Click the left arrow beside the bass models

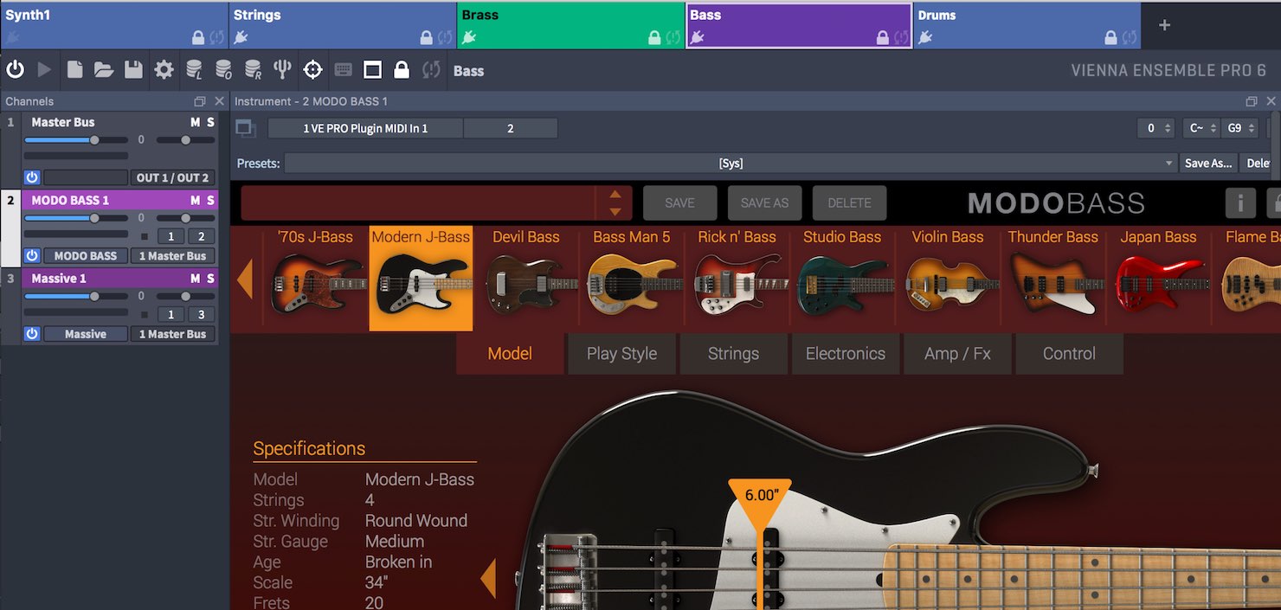(x=245, y=278)
